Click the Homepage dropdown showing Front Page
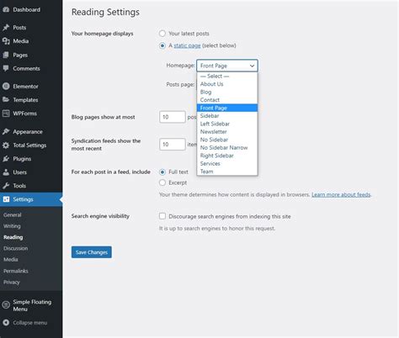 [227, 66]
